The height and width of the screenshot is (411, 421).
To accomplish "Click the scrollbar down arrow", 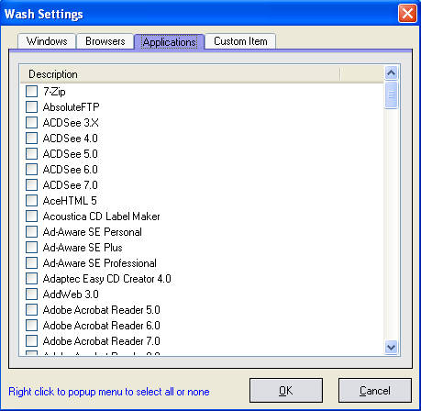I will [x=391, y=347].
